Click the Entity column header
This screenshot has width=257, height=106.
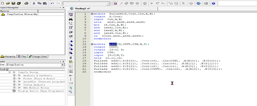19,11
